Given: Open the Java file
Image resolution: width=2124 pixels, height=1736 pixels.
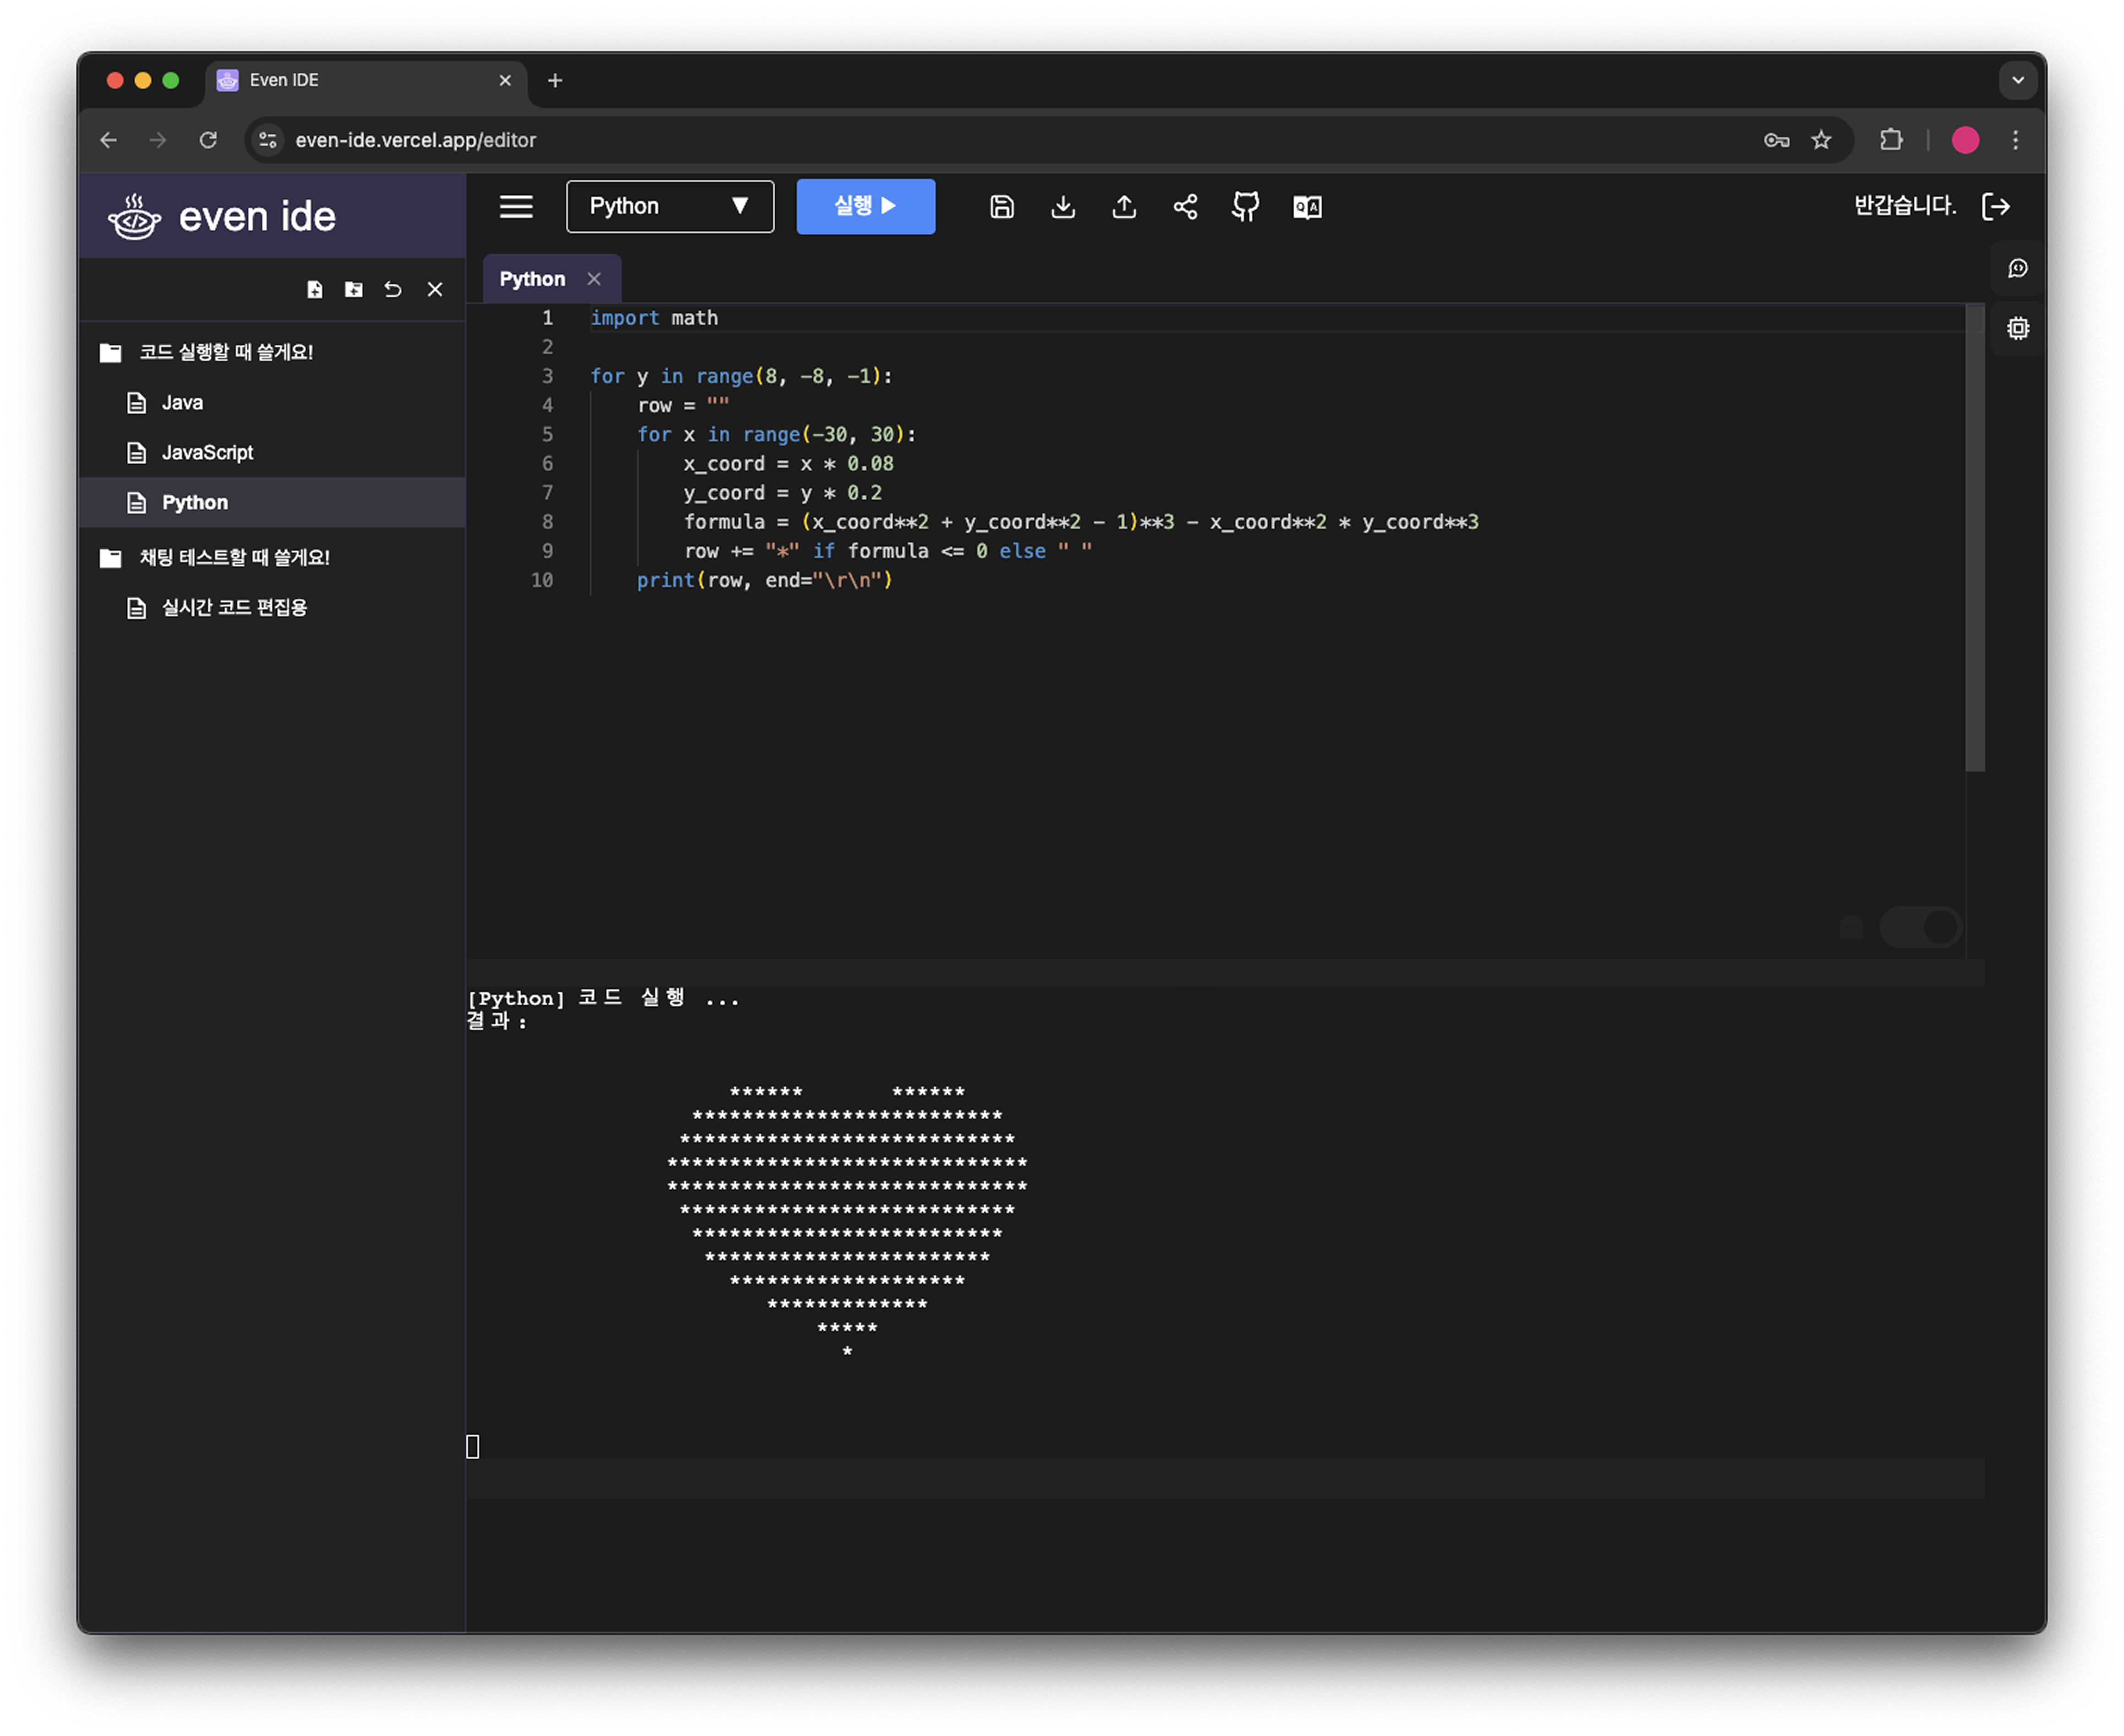Looking at the screenshot, I should click(x=272, y=402).
